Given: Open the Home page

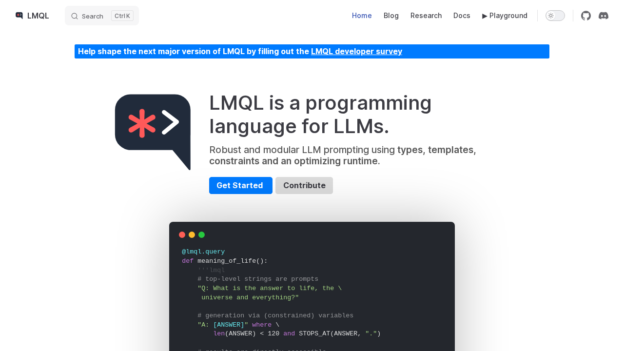Looking at the screenshot, I should pos(362,15).
